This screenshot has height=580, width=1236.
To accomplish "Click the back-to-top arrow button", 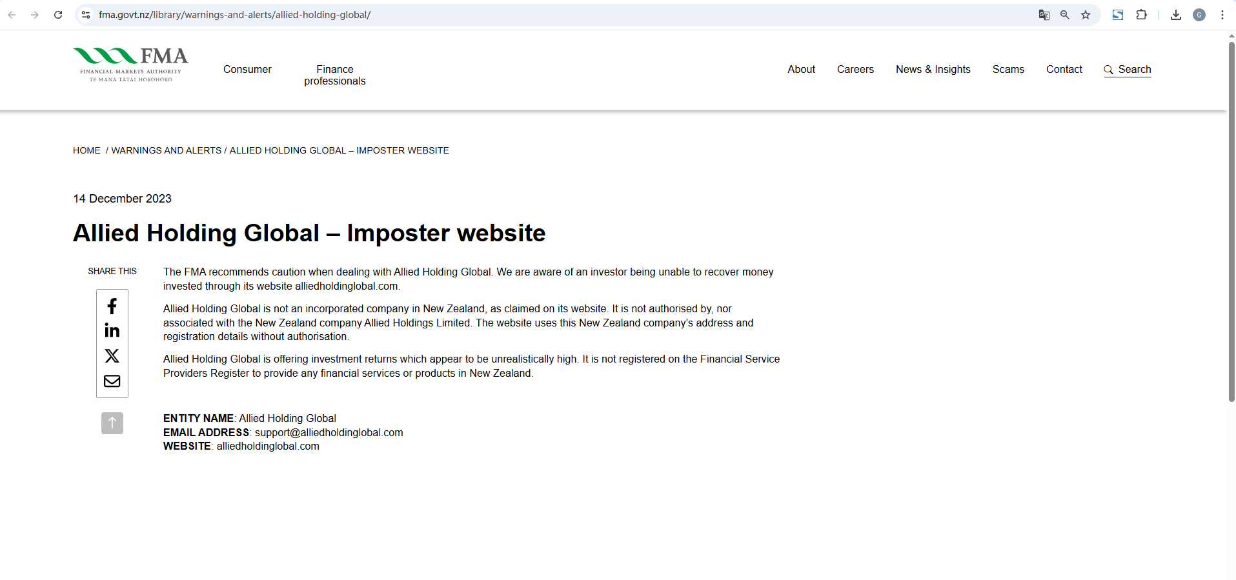I will tap(112, 423).
